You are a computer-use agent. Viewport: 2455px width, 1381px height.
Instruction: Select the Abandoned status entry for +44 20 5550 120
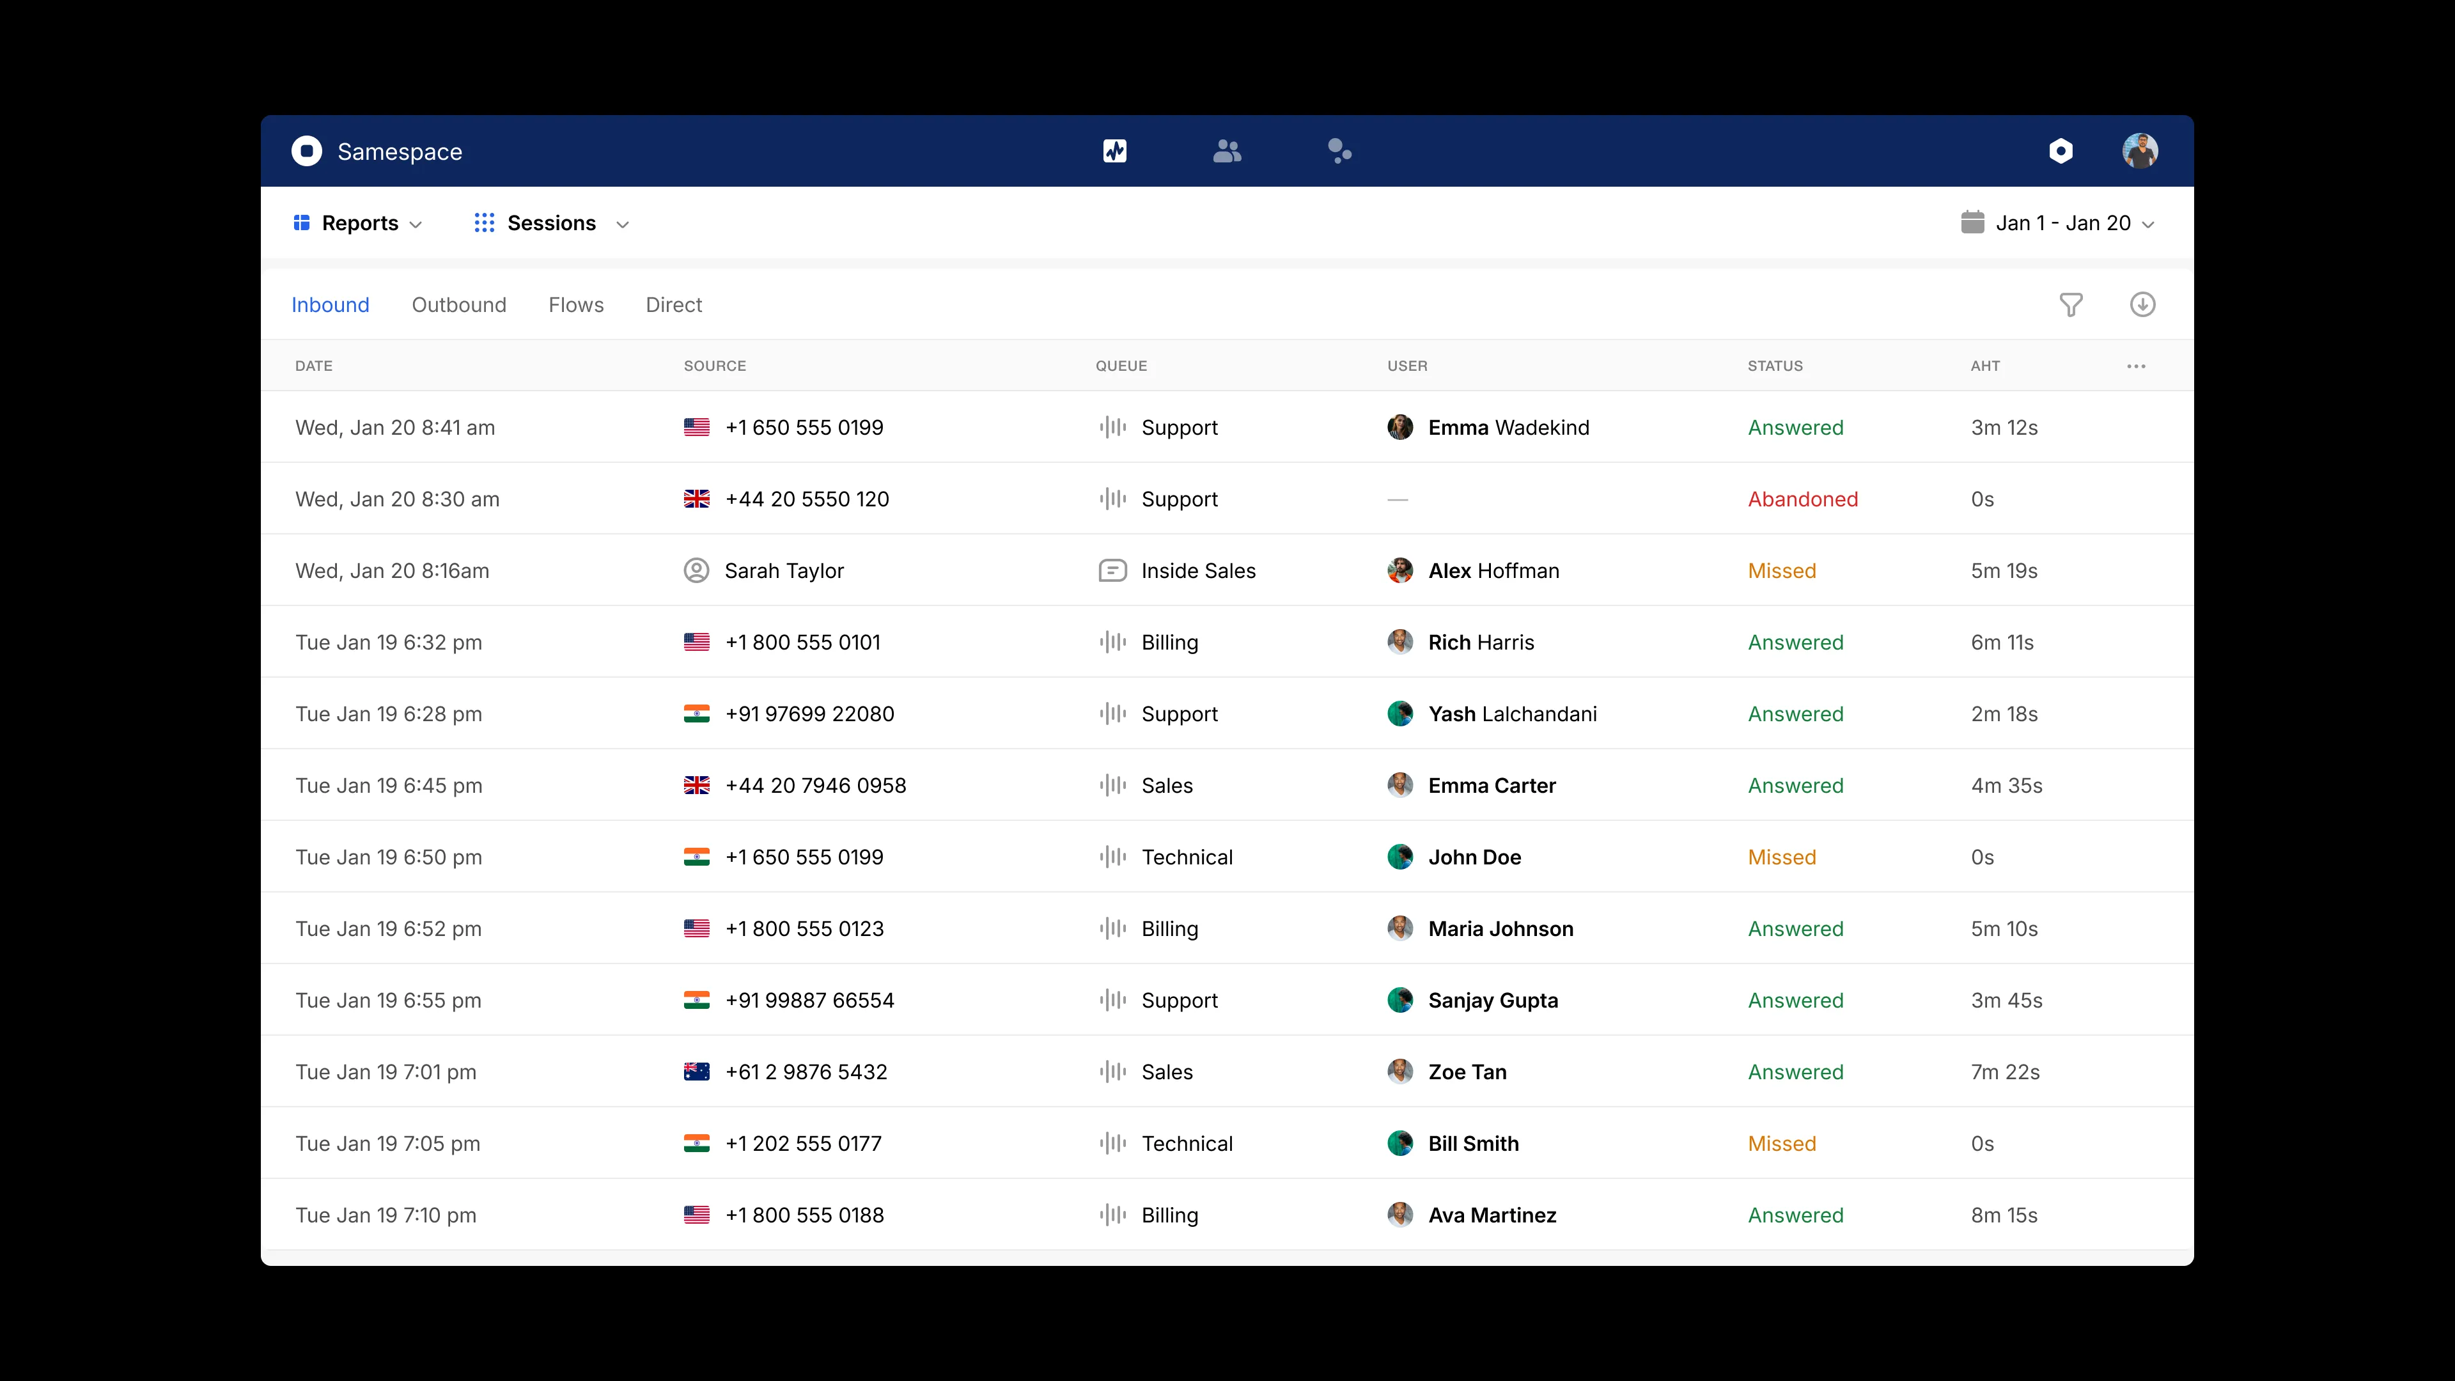[1802, 499]
